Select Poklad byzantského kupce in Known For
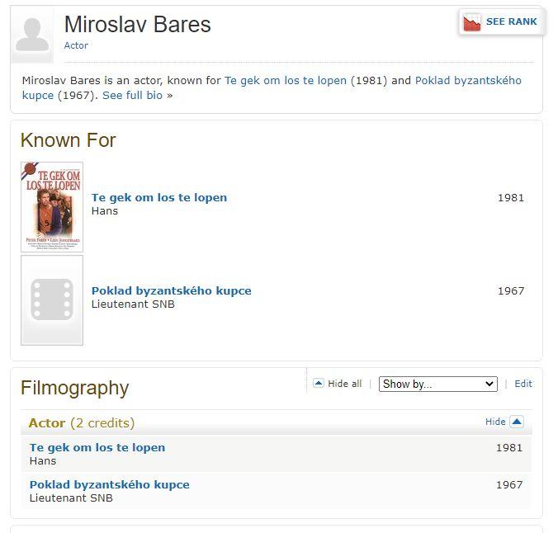 172,290
